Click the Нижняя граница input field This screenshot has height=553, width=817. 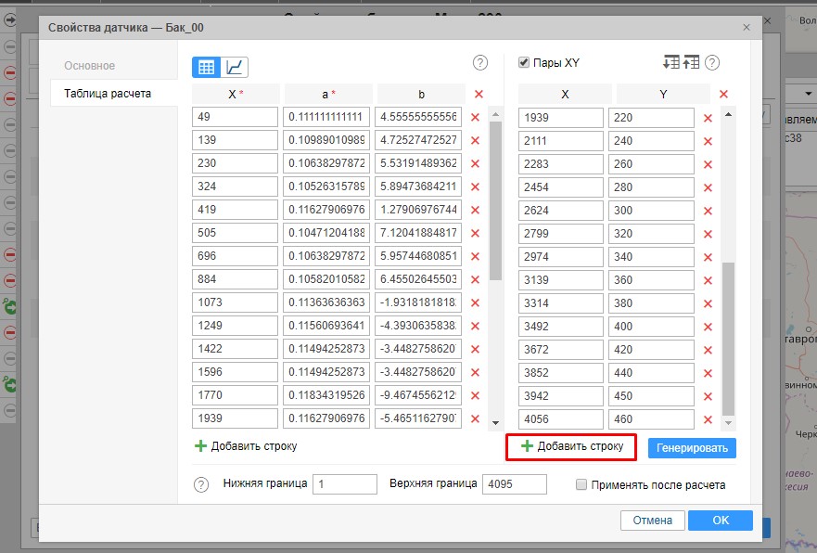coord(345,484)
